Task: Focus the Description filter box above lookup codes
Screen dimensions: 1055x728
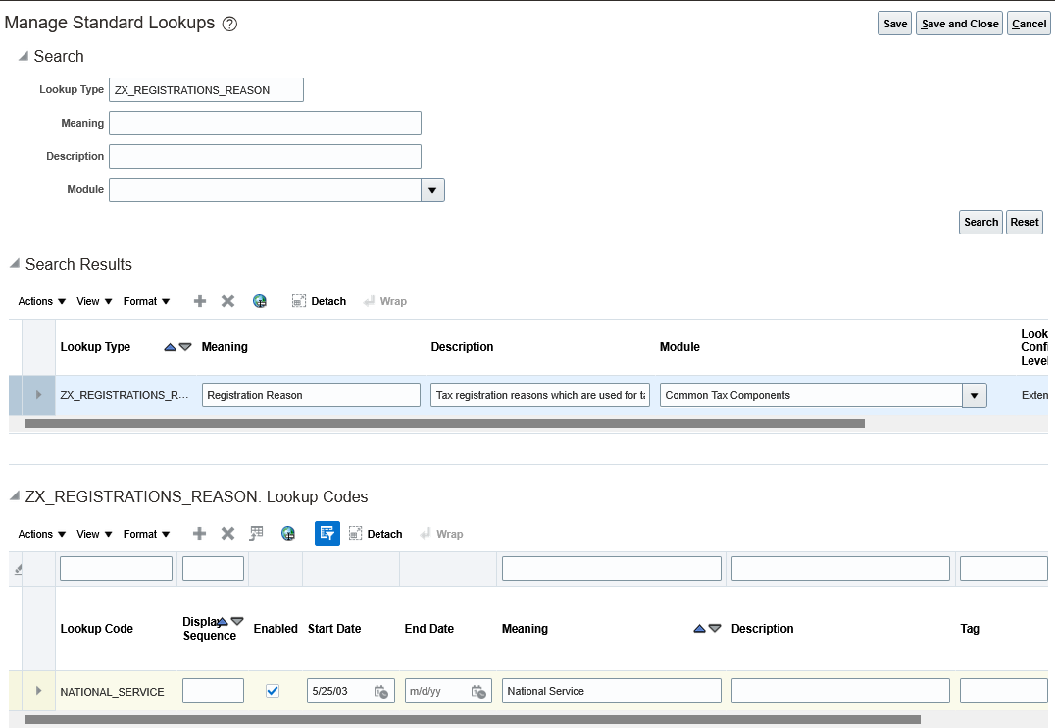Action: pyautogui.click(x=840, y=569)
